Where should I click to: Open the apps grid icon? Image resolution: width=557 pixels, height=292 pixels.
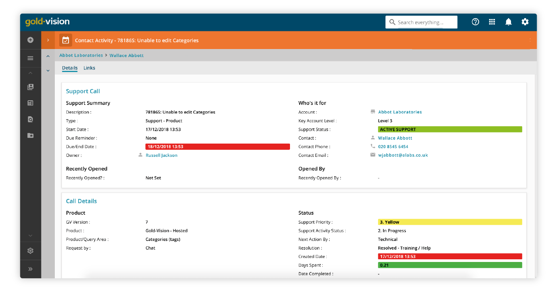[492, 22]
